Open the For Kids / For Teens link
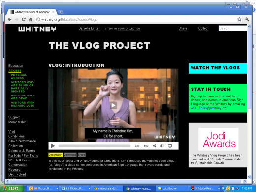Image resolution: width=256 pixels, height=192 pixels. pyautogui.click(x=23, y=156)
